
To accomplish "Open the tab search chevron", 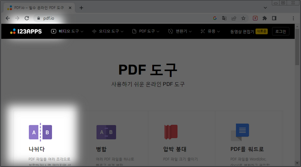I will [265, 8].
